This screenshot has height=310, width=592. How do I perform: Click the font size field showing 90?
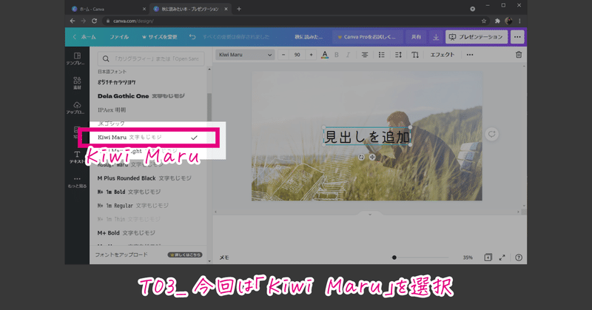pyautogui.click(x=297, y=55)
